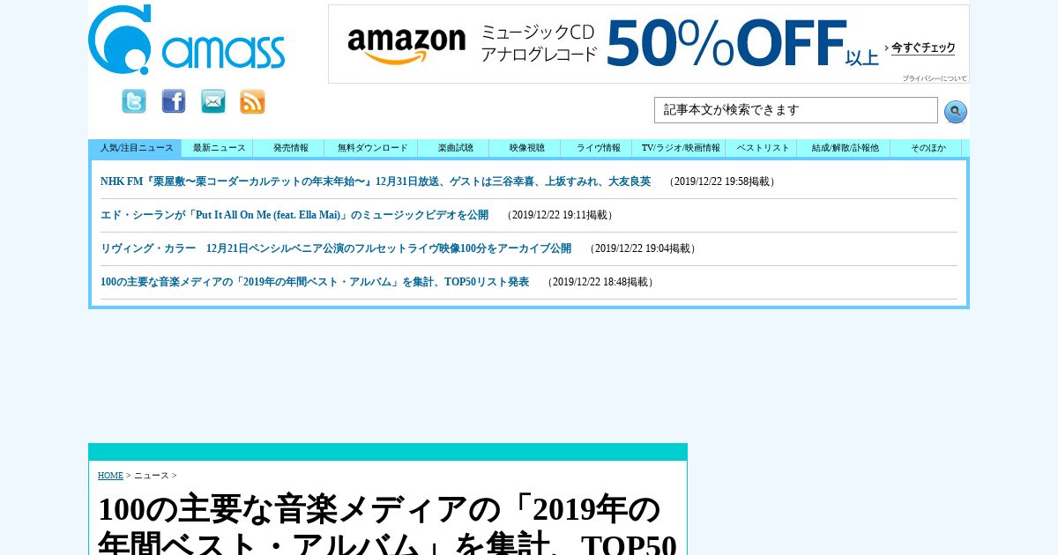Image resolution: width=1058 pixels, height=555 pixels.
Task: Open the NHK FM 栗屋敷 news headline
Action: pyautogui.click(x=376, y=181)
